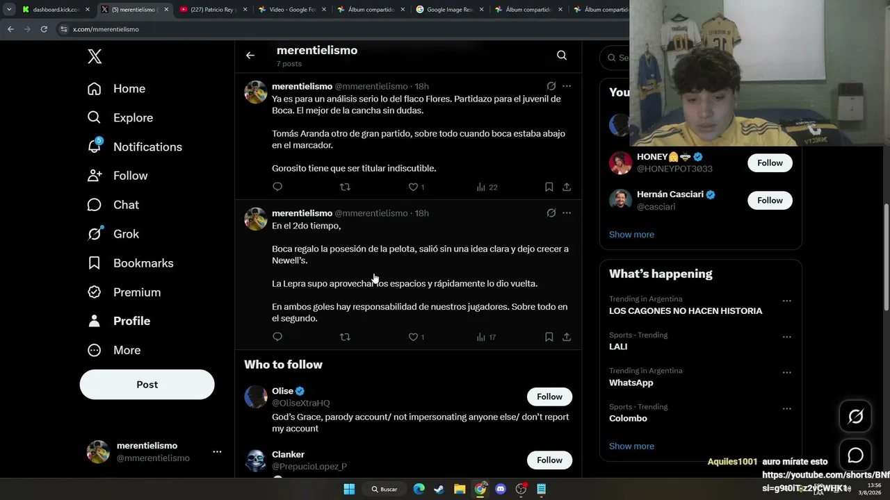Click the X logo in the sidebar

[95, 56]
